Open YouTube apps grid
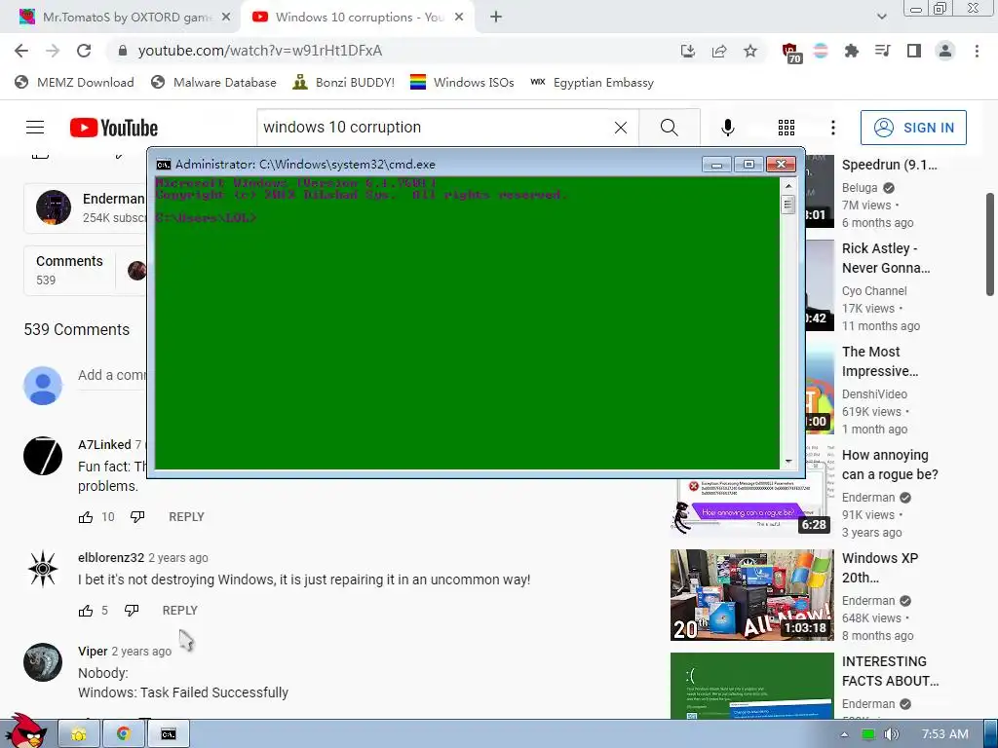This screenshot has width=998, height=748. pyautogui.click(x=787, y=128)
